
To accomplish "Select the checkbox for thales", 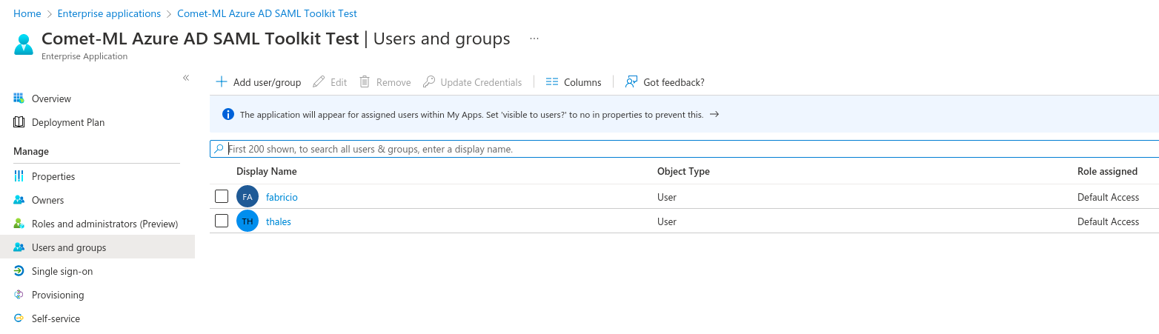I will (222, 221).
